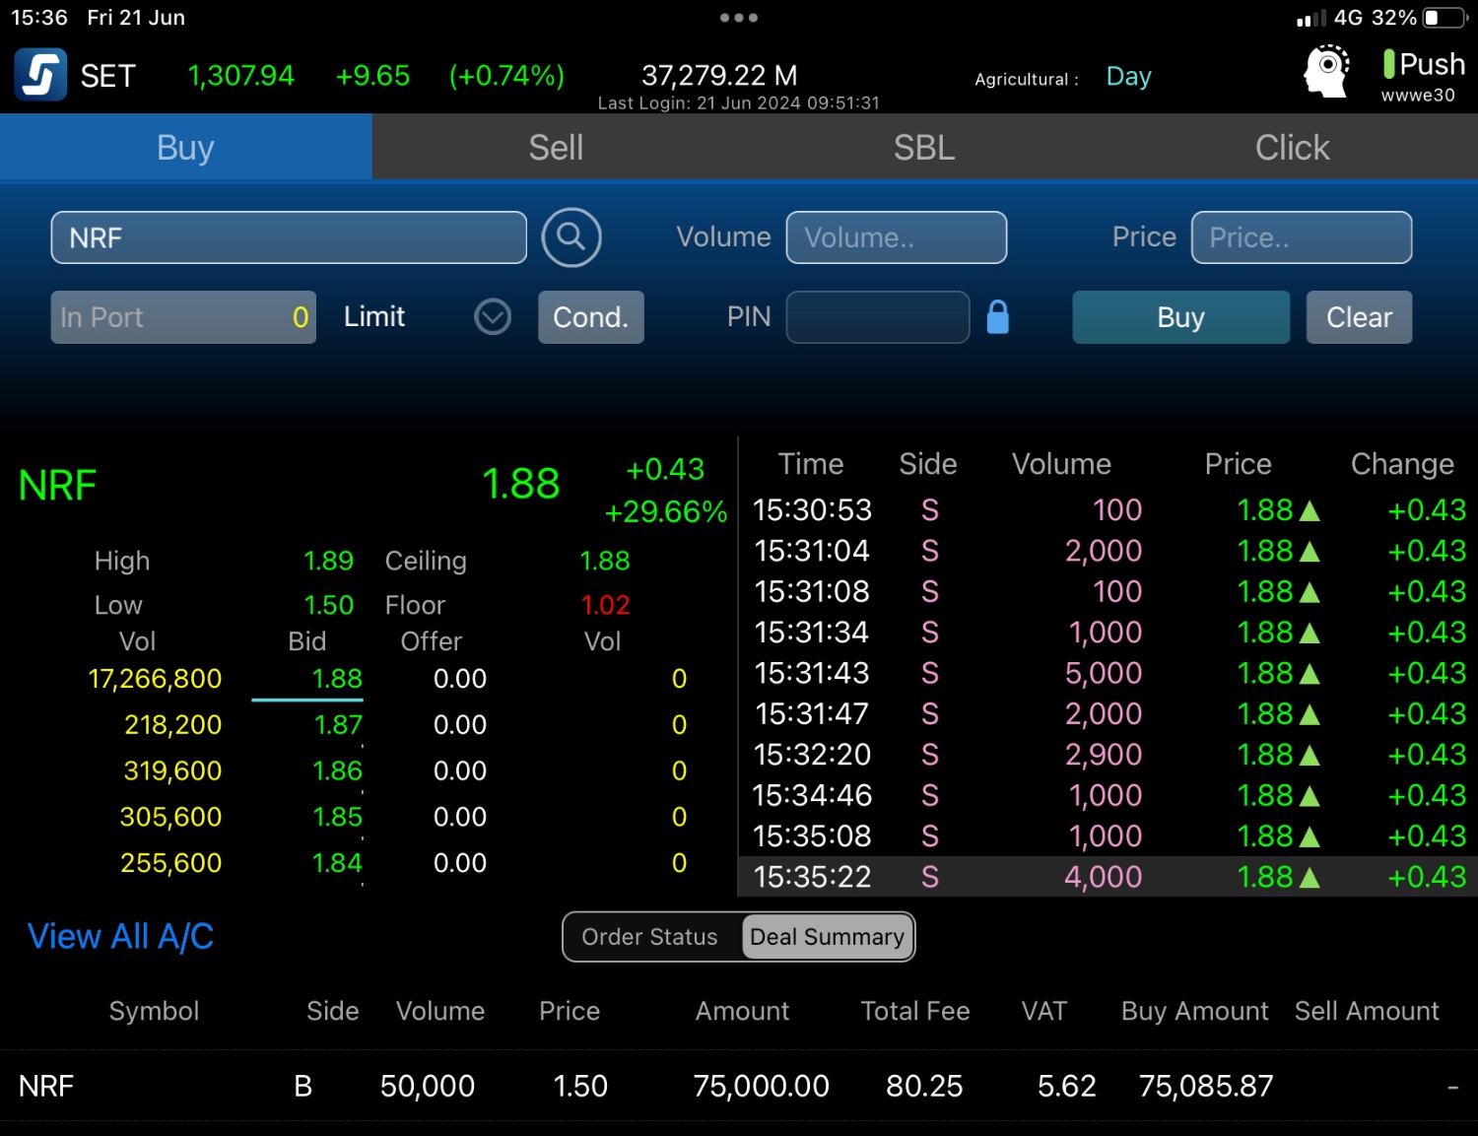Tap the SET index value 1,307.94
This screenshot has width=1478, height=1136.
coord(240,76)
